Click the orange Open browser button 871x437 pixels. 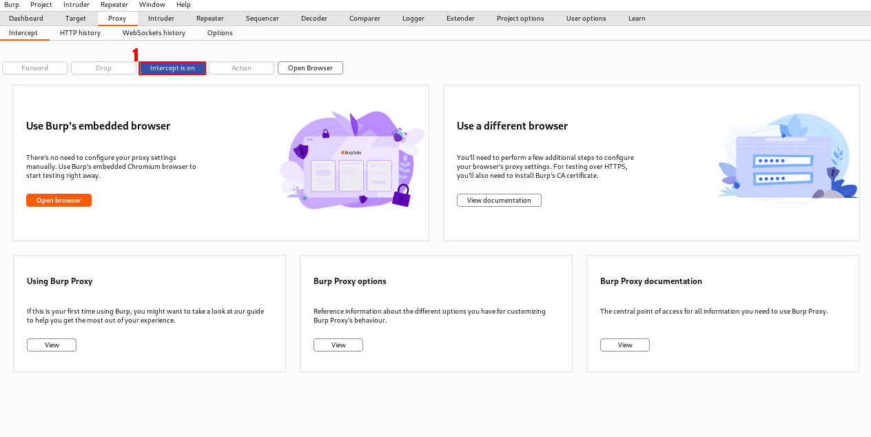pyautogui.click(x=59, y=201)
